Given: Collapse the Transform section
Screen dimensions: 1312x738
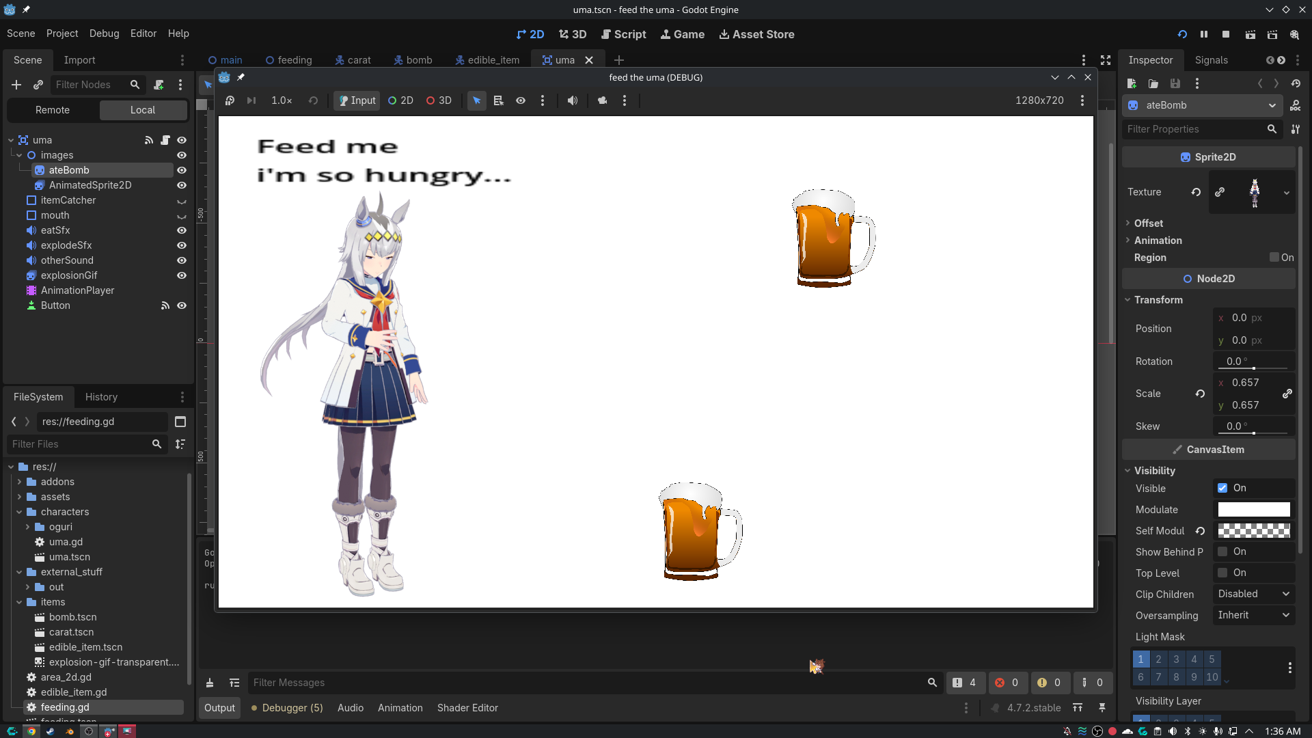Looking at the screenshot, I should pos(1158,300).
